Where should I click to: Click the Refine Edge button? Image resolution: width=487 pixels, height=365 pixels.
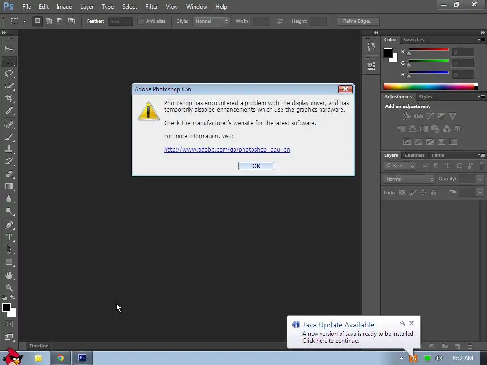pyautogui.click(x=358, y=21)
